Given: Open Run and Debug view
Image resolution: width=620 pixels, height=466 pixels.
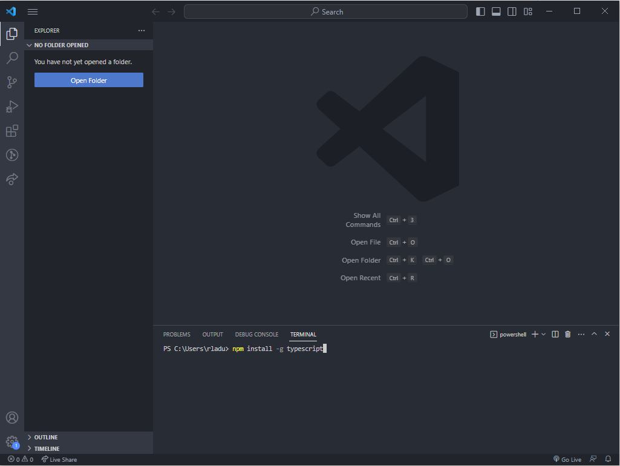Looking at the screenshot, I should click(12, 107).
